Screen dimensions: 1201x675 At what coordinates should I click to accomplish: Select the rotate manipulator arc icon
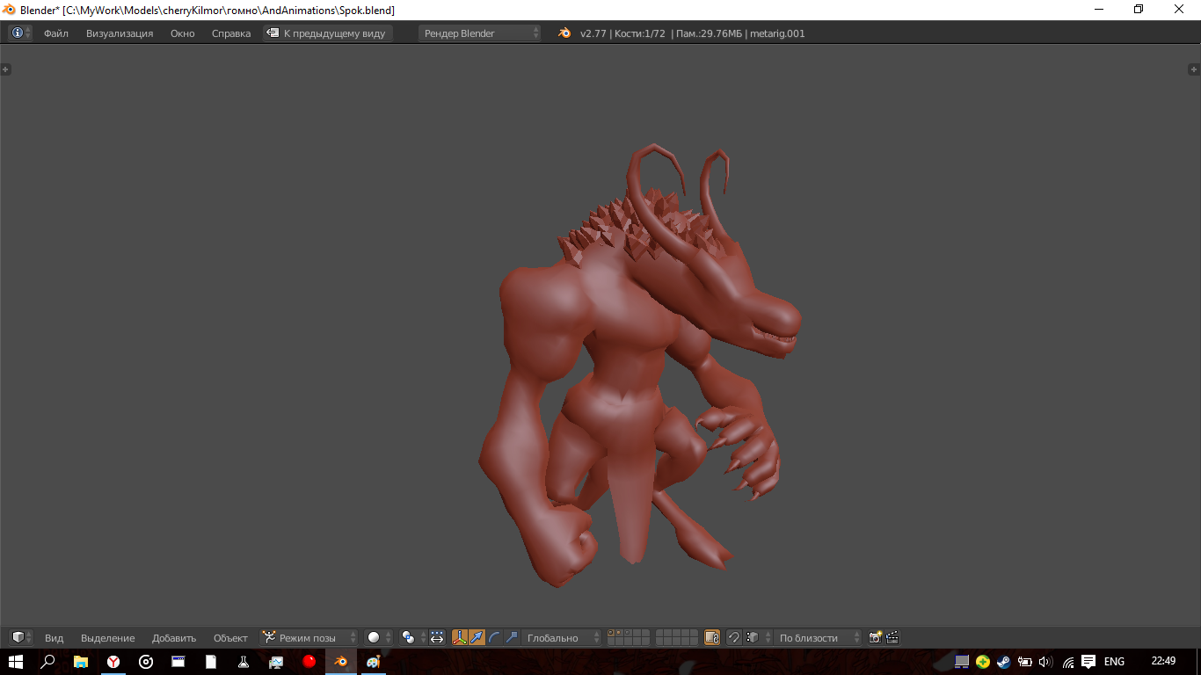494,637
